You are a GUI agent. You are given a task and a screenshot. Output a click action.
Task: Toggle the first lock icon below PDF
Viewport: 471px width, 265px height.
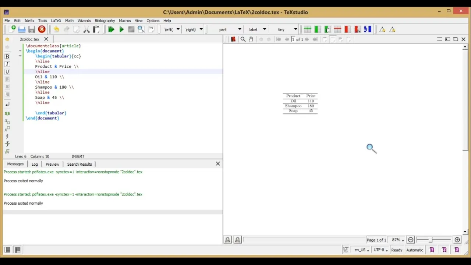(227, 240)
